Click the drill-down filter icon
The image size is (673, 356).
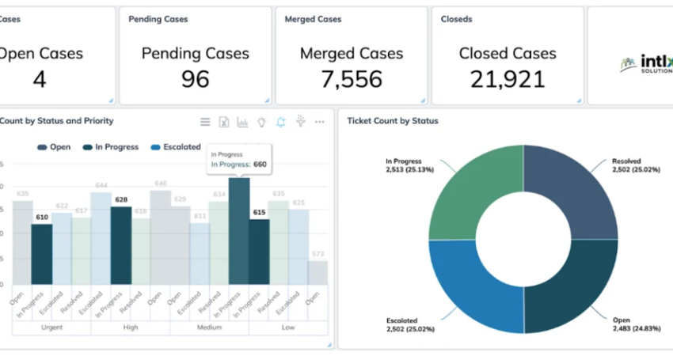(x=300, y=122)
